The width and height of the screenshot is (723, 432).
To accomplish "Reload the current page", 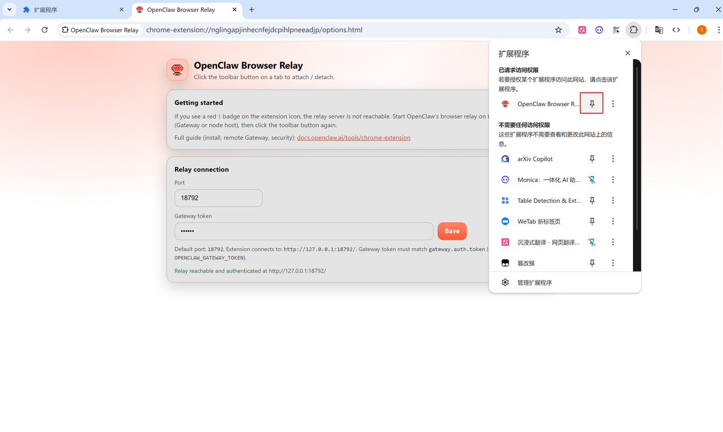I will coord(45,30).
